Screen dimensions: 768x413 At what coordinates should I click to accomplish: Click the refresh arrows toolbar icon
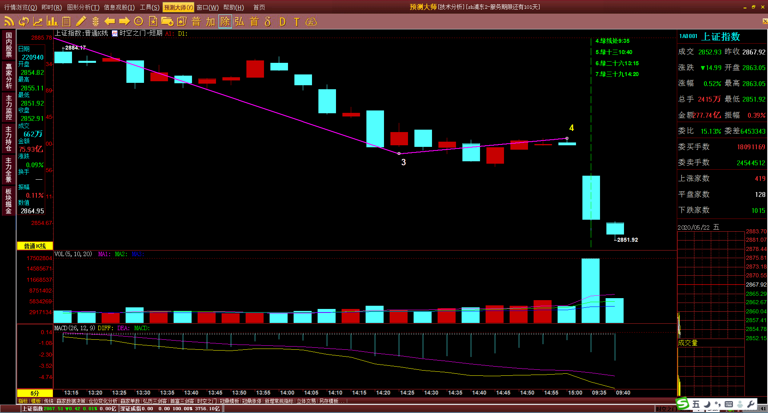click(x=24, y=22)
